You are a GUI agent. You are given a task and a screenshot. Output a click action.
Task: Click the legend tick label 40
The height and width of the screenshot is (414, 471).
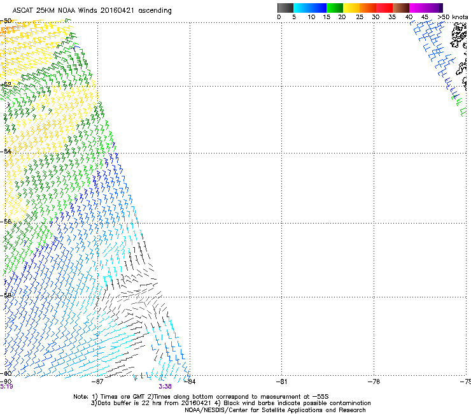(x=409, y=17)
